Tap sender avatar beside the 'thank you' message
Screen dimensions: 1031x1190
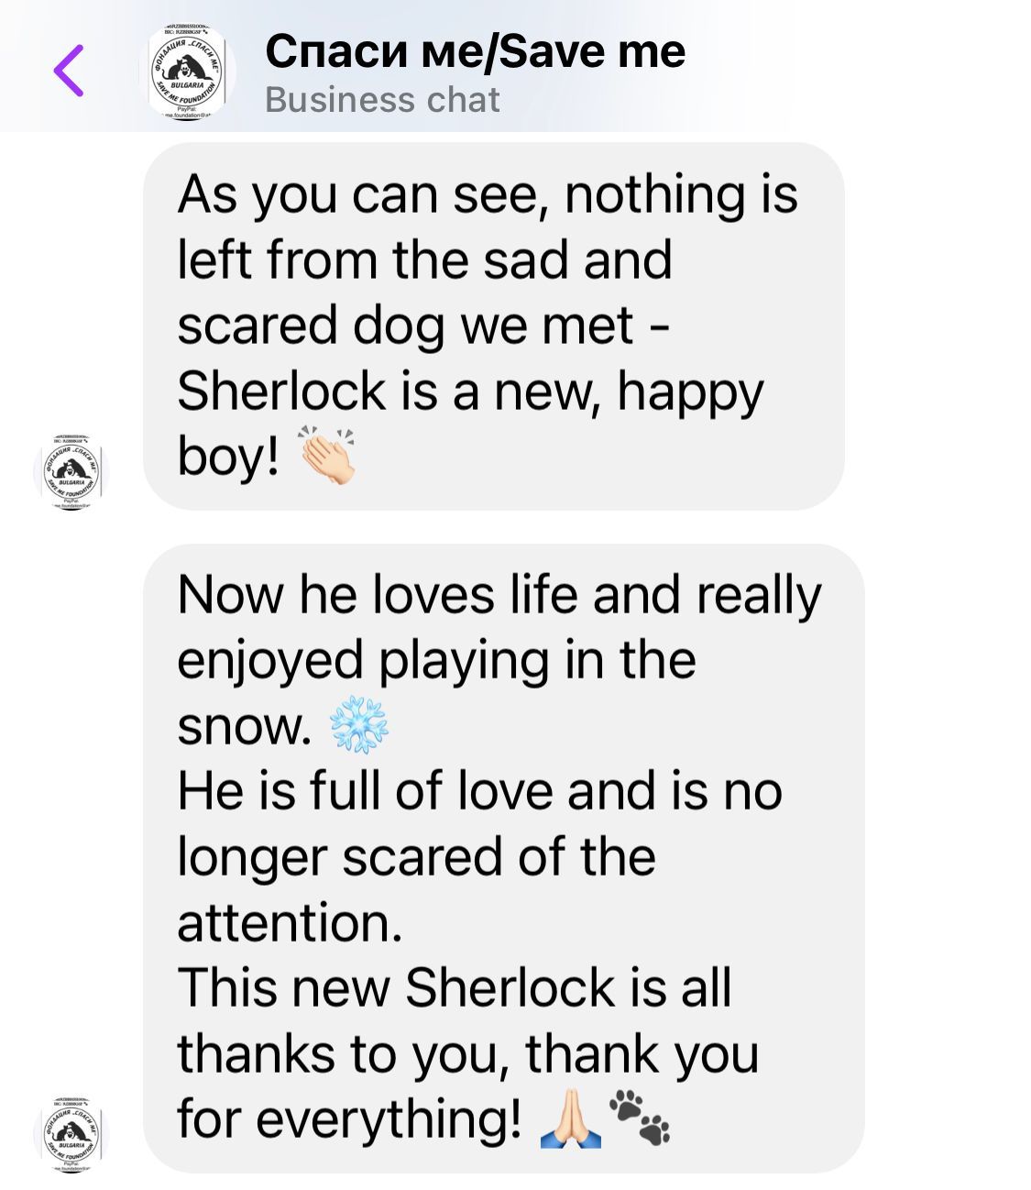tap(71, 1133)
